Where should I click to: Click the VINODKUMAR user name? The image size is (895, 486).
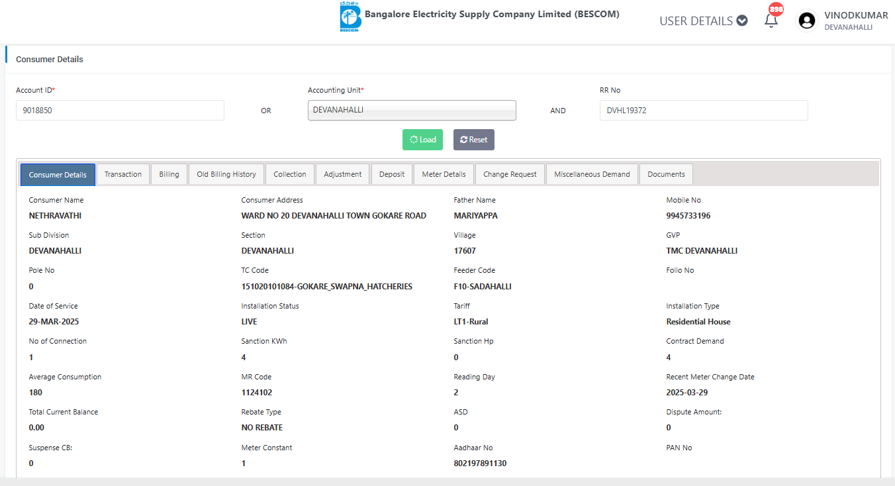click(856, 15)
